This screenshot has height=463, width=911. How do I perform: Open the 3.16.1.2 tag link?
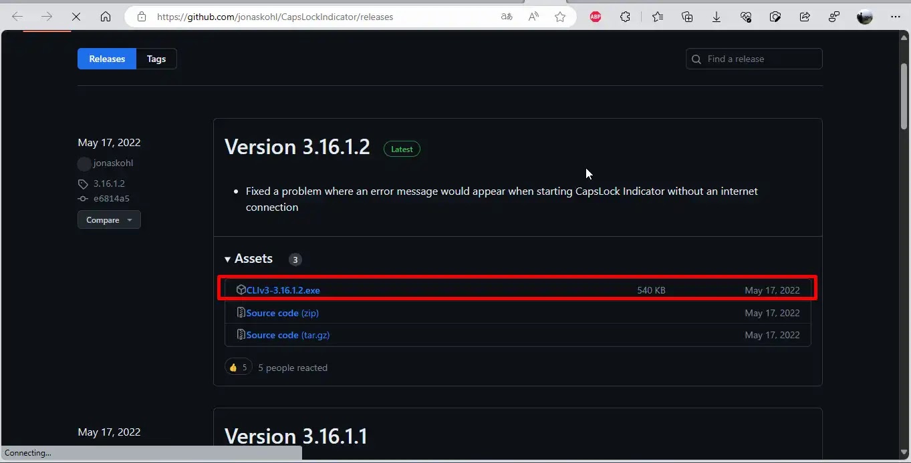(x=109, y=183)
